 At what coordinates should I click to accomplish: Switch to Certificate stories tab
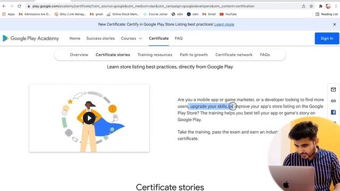tap(113, 55)
